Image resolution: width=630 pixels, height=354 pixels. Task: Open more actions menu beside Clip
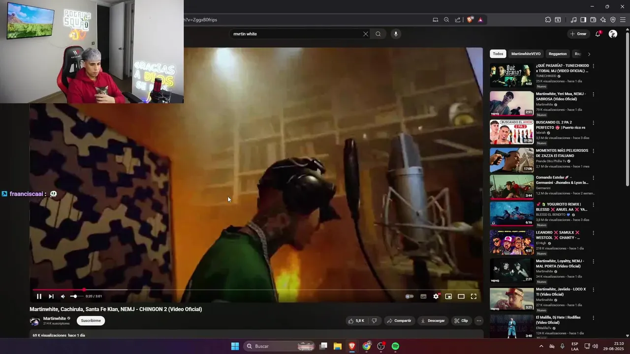[478, 321]
